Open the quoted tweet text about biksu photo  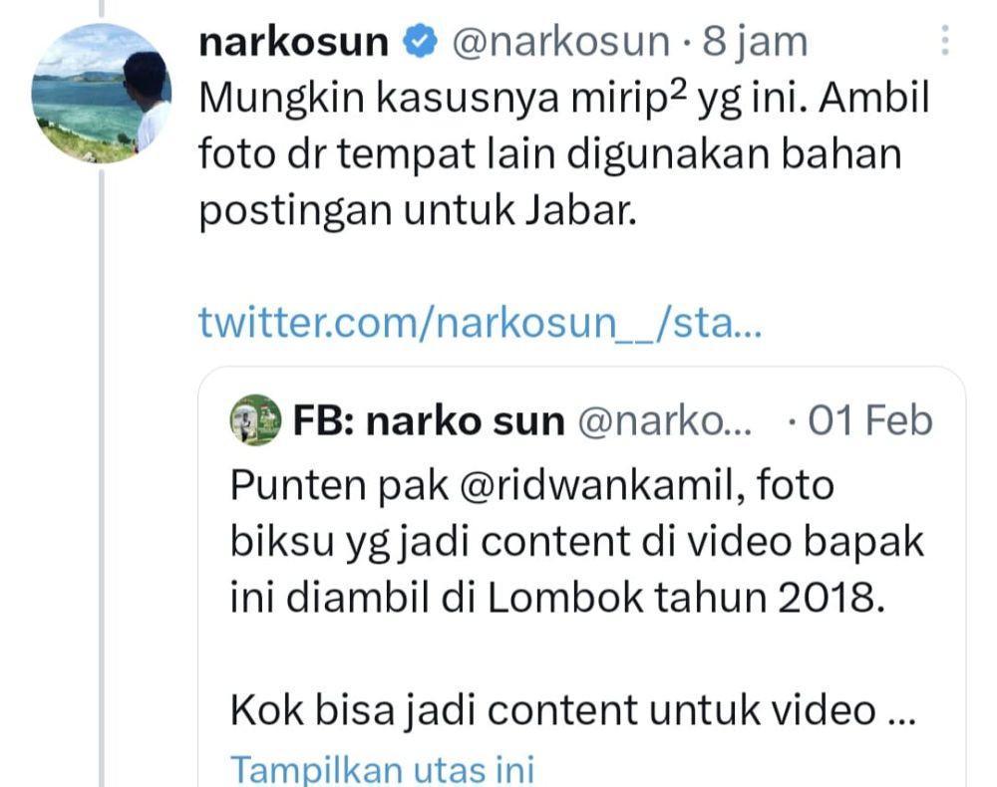(x=577, y=541)
